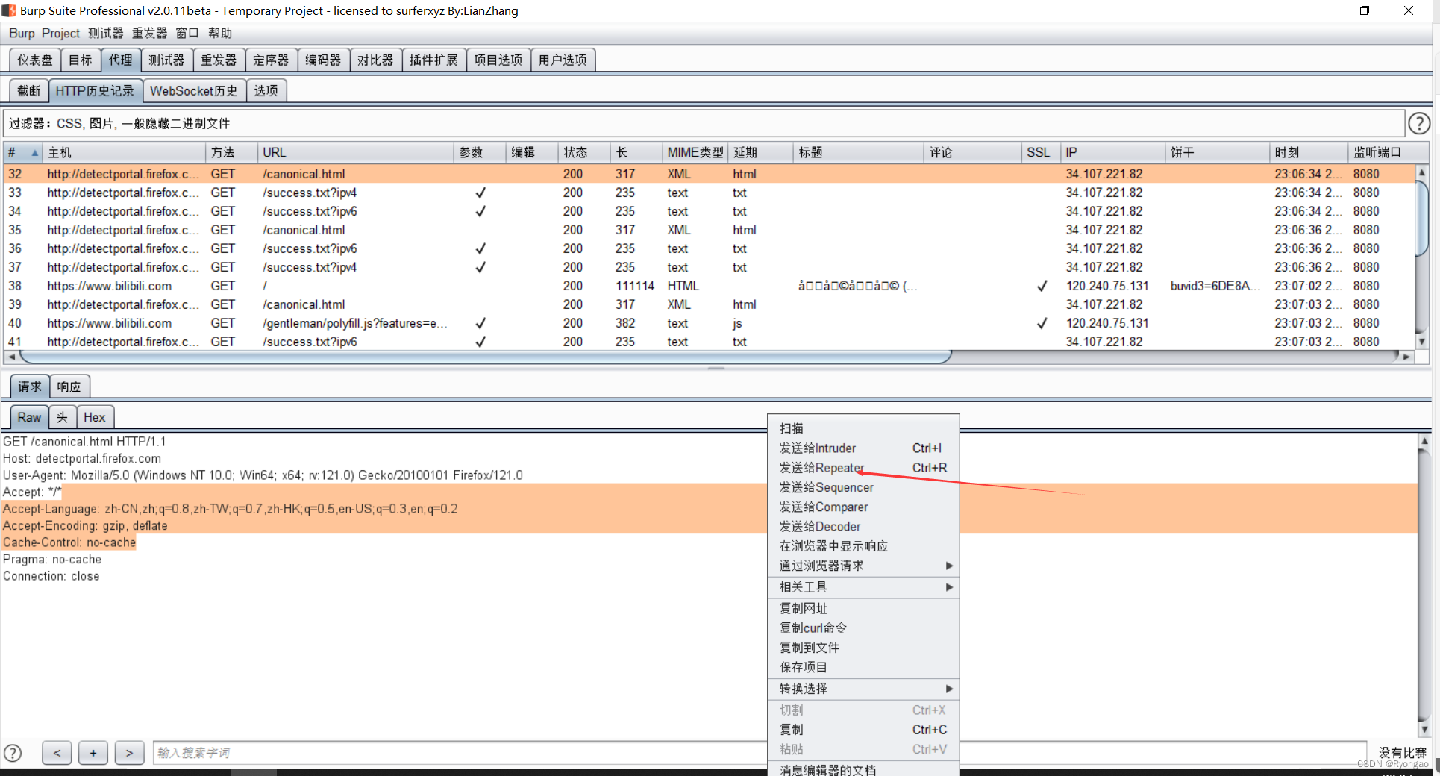Sort by the 主机 column header

tap(124, 152)
